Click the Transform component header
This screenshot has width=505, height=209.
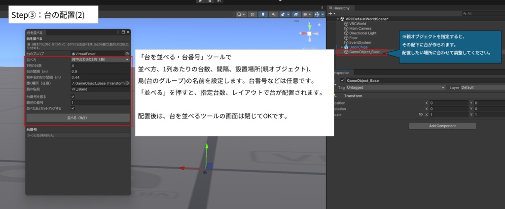click(x=419, y=96)
